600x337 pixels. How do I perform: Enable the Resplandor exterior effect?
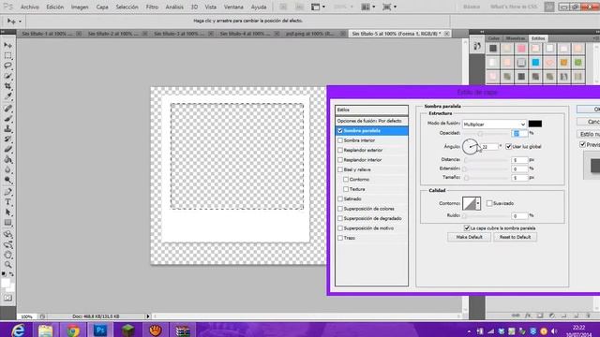339,150
